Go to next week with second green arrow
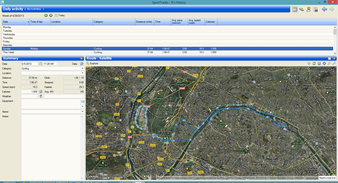338x183 pixels. 51,15
